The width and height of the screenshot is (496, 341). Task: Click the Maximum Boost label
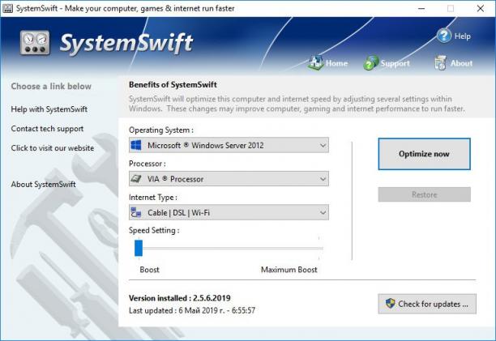(x=289, y=270)
